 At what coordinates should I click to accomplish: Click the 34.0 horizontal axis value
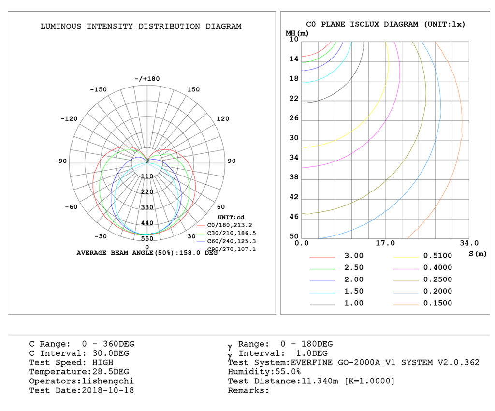pyautogui.click(x=469, y=243)
